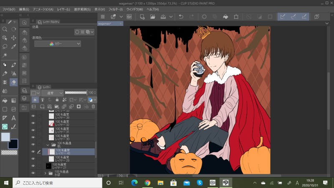
Task: Select the Zoom magnifier tool
Action: click(x=5, y=29)
